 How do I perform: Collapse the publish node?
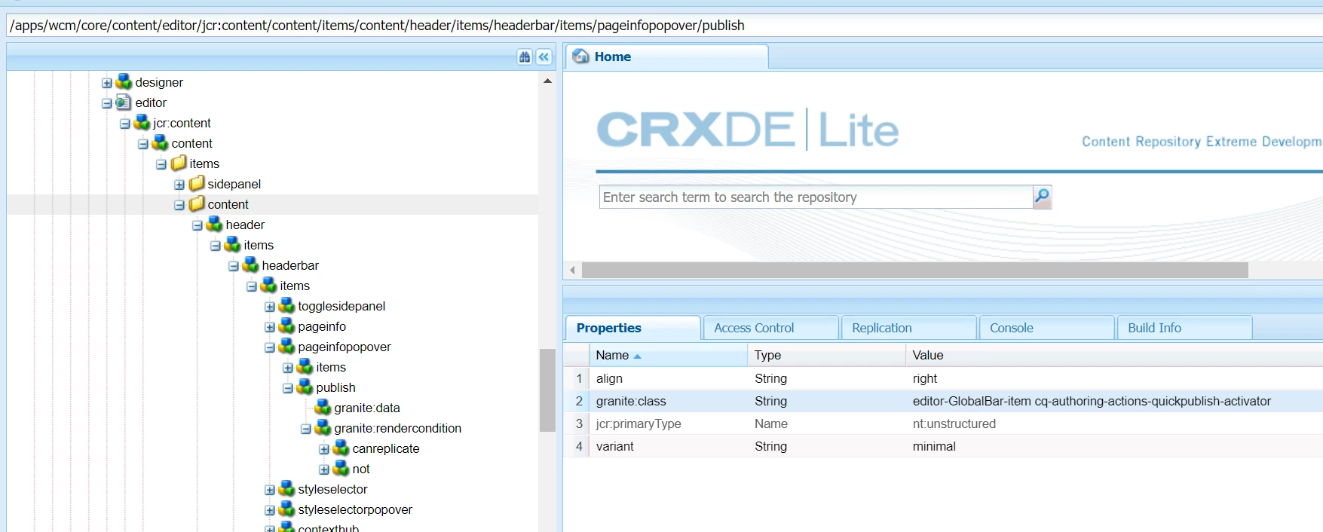(x=288, y=388)
